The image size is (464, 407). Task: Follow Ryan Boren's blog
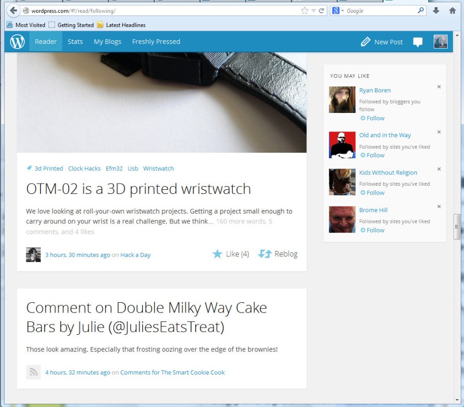[x=372, y=118]
